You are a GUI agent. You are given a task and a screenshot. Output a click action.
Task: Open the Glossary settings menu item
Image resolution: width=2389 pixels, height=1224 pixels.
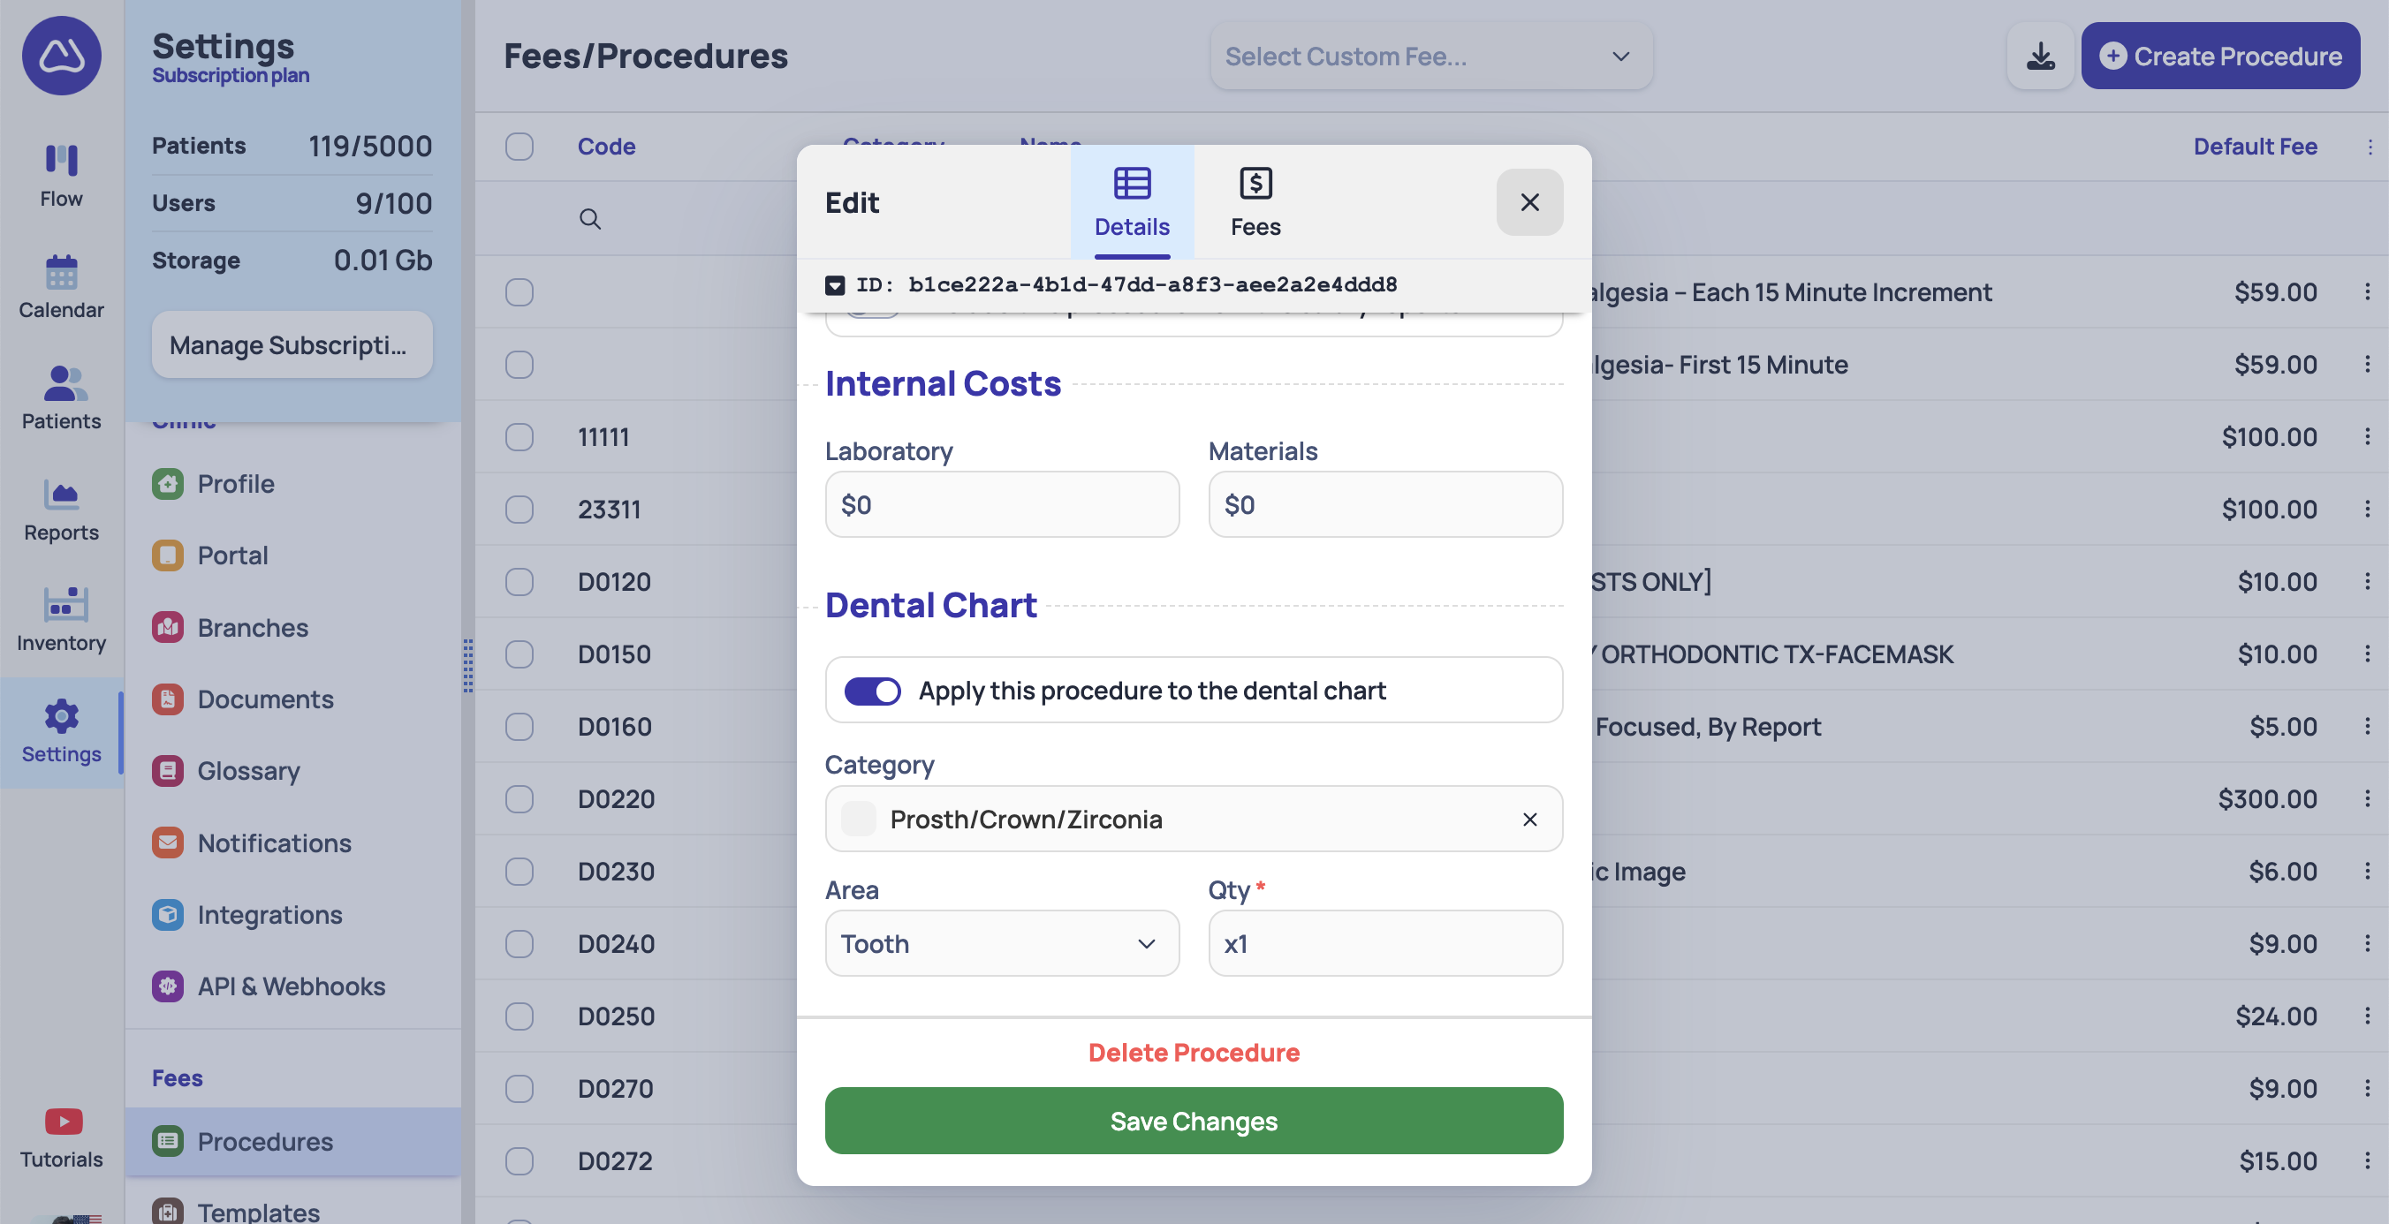pos(248,771)
